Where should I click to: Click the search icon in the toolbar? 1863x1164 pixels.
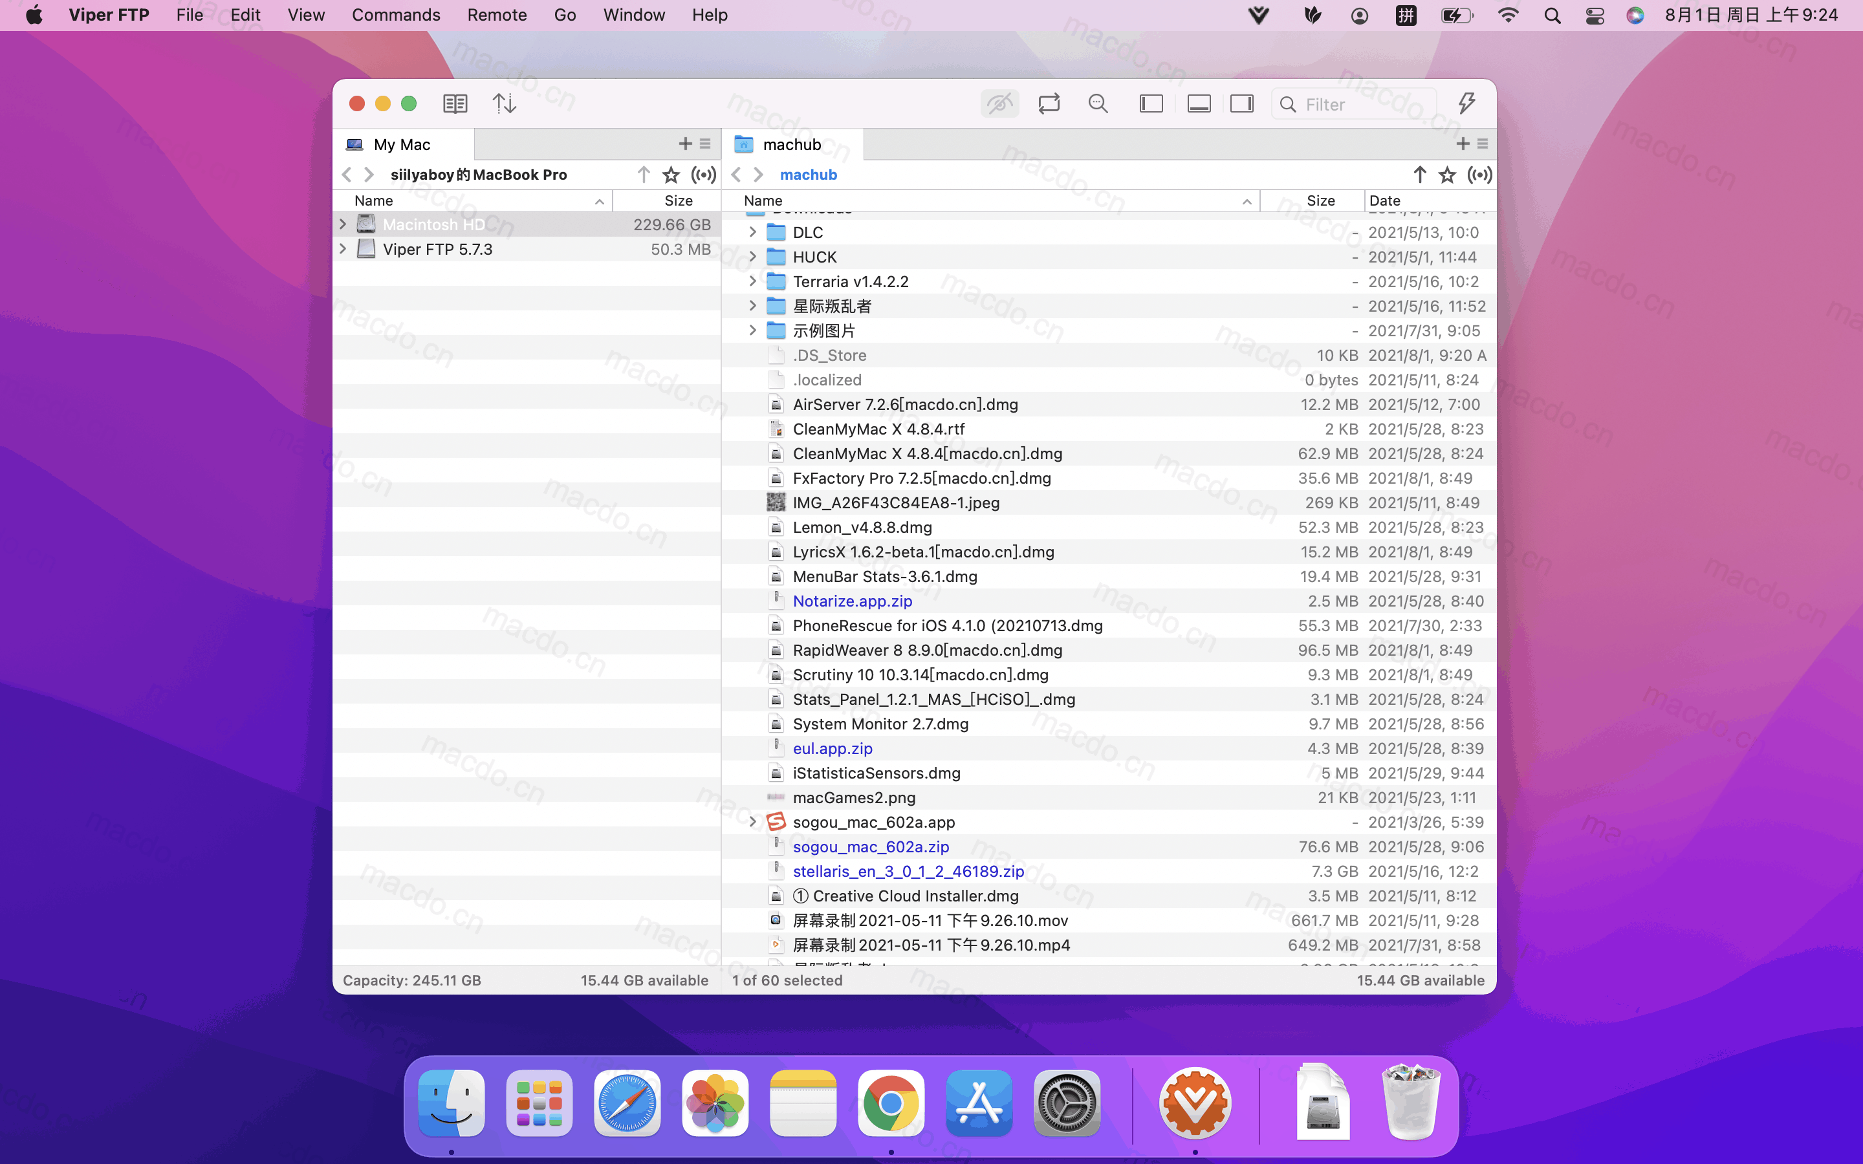coord(1098,103)
